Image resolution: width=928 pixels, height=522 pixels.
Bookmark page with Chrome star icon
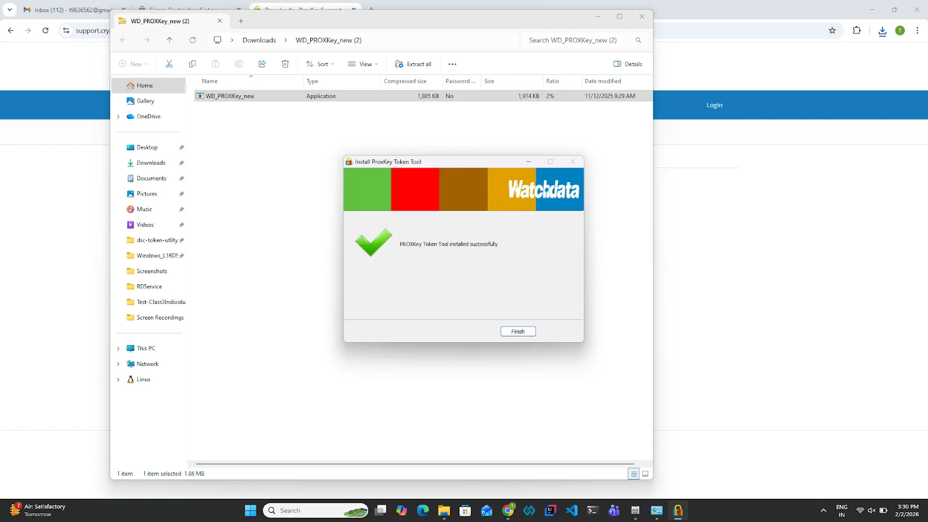tap(832, 31)
